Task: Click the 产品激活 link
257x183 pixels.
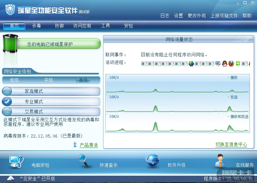Action: (x=89, y=145)
